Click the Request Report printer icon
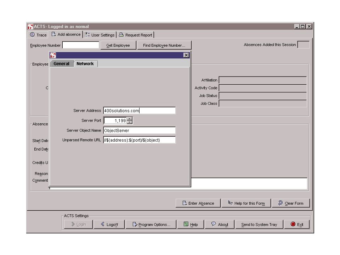The width and height of the screenshot is (340, 255). click(121, 35)
